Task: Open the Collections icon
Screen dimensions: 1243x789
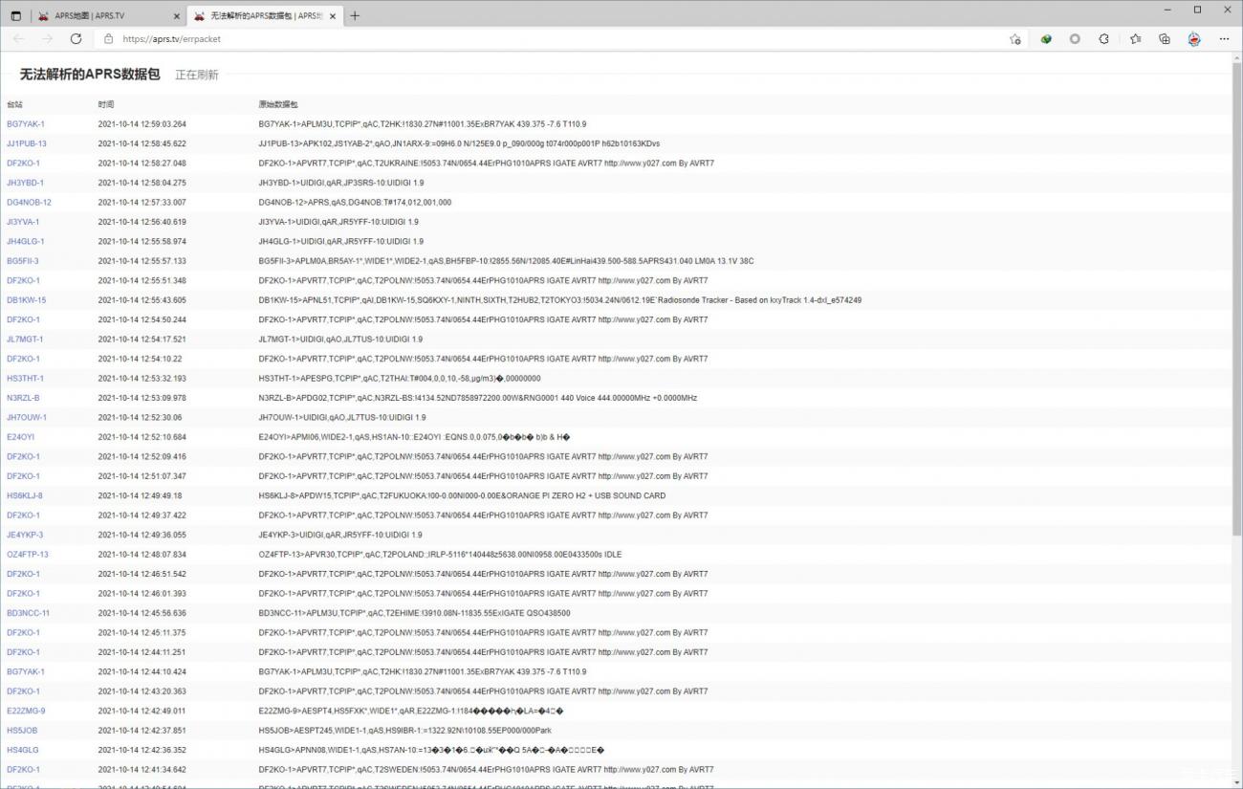Action: pos(1165,39)
